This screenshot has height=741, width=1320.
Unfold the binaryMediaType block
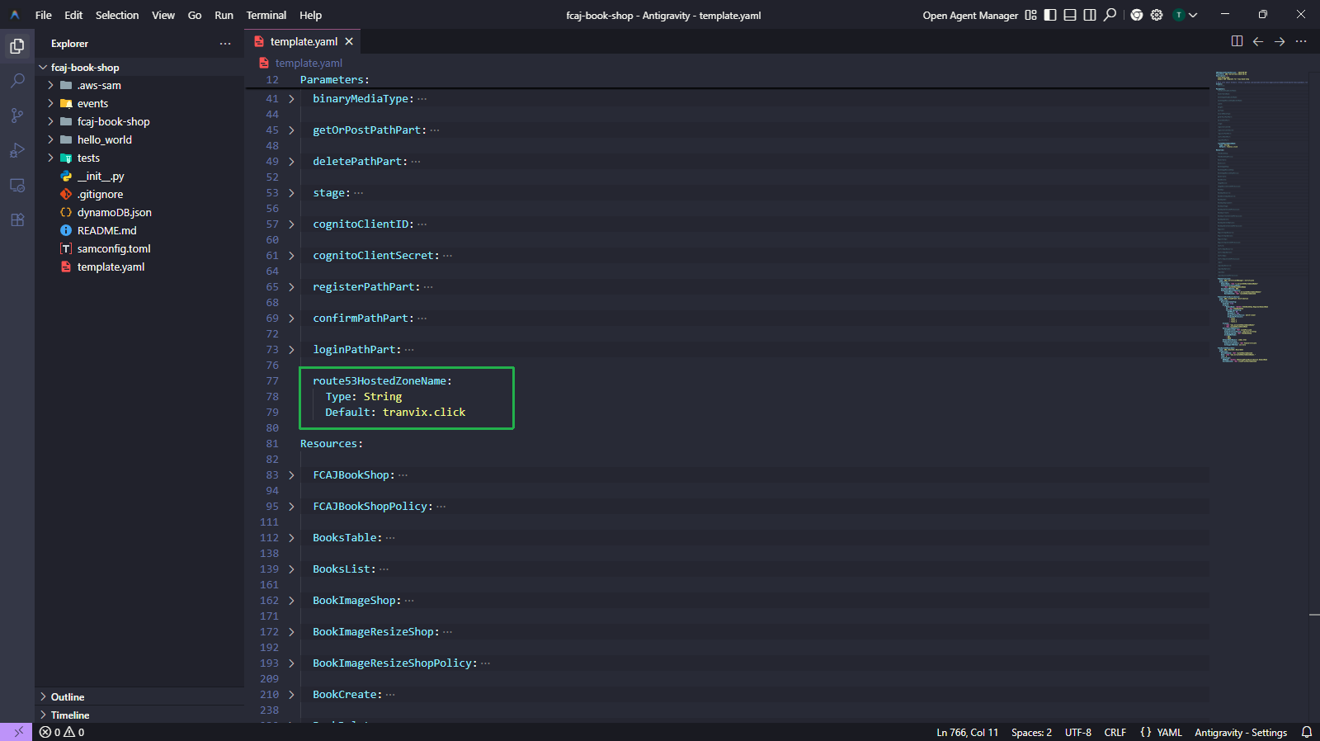291,98
